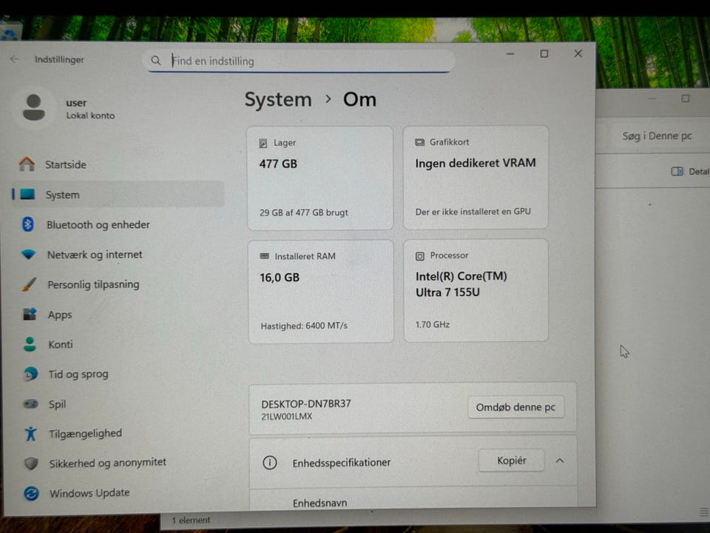Open the Lager 477 GB card

click(320, 178)
